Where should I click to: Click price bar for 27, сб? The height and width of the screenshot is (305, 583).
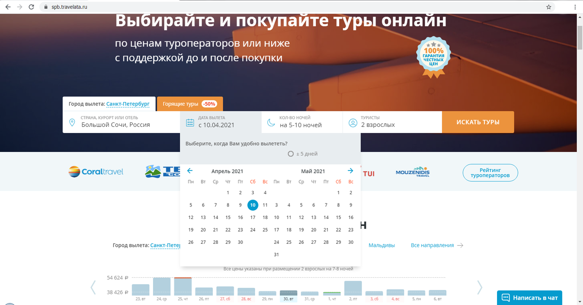(225, 291)
